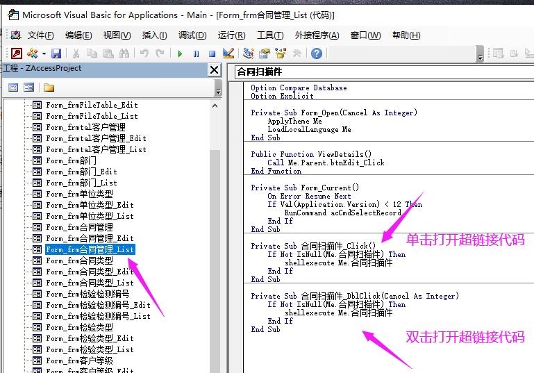The height and width of the screenshot is (373, 534).
Task: Click View Code icon in project panel
Action: click(x=13, y=88)
